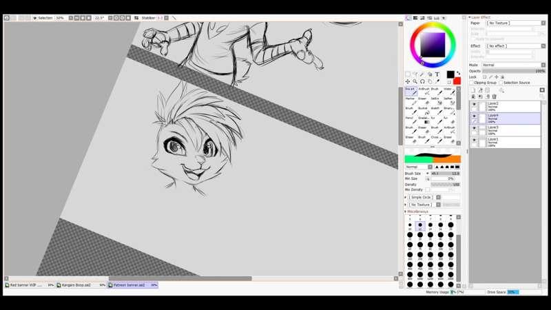Switch to Patreon Banner.sai2 tab
Viewport: 551px width, 310px height.
click(133, 285)
